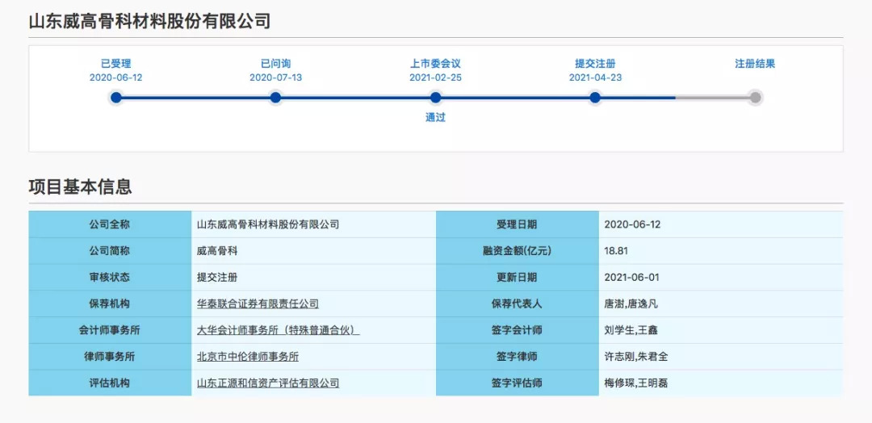Click the 项目基本信息 section heading

[80, 186]
